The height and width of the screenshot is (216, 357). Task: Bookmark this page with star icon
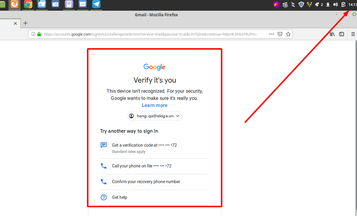tap(288, 34)
